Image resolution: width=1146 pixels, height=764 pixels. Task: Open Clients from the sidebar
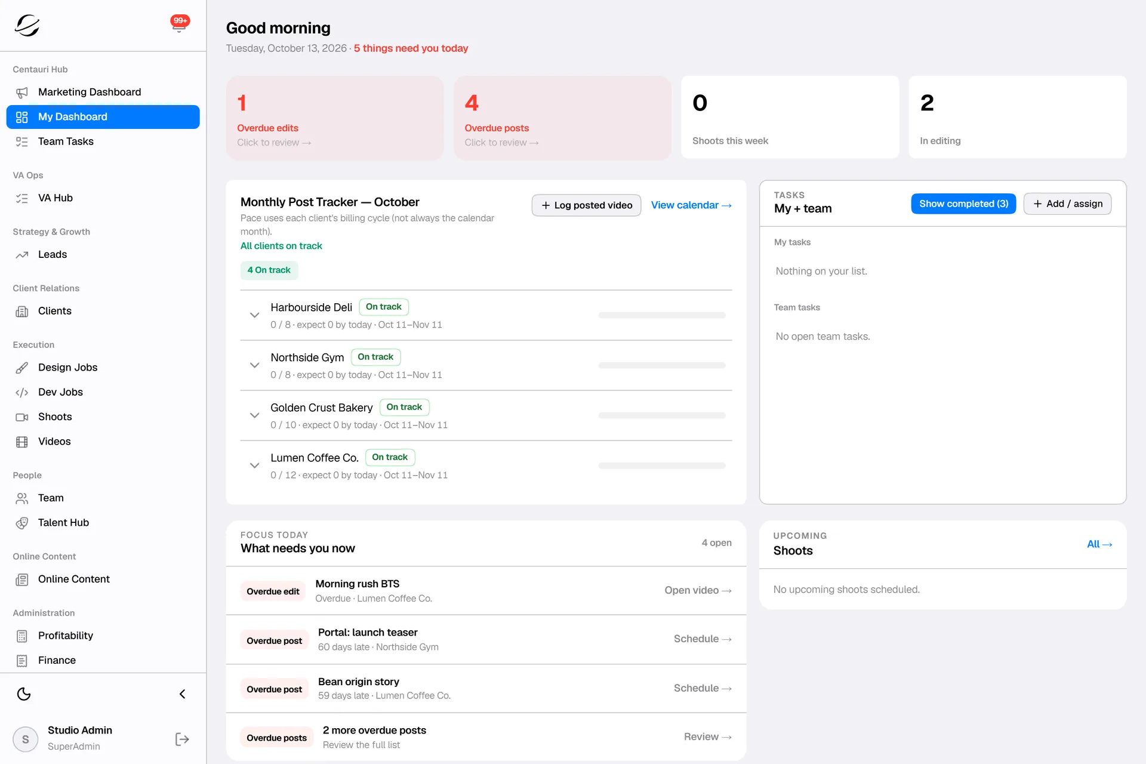[x=103, y=311]
